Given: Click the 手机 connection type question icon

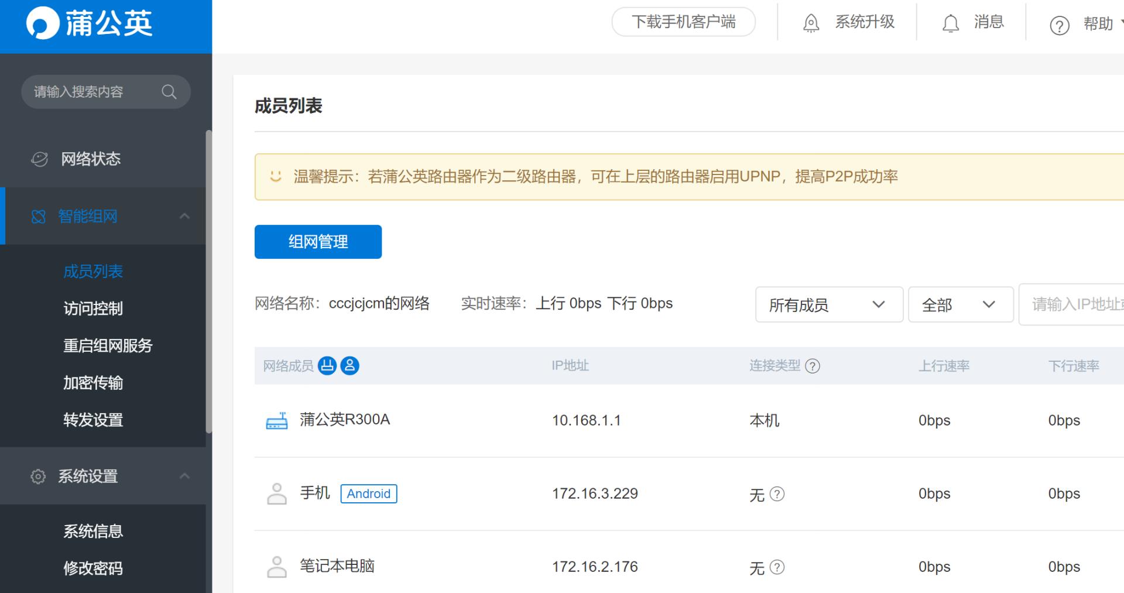Looking at the screenshot, I should tap(777, 495).
